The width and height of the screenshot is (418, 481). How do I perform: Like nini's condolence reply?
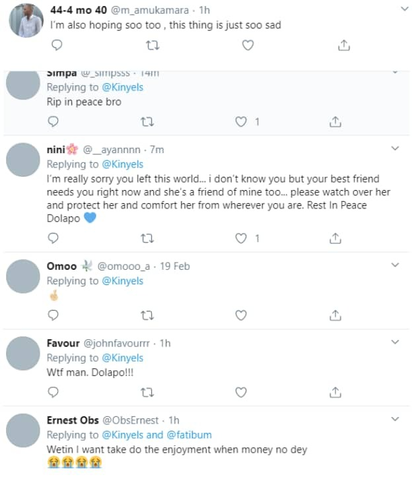coord(242,238)
